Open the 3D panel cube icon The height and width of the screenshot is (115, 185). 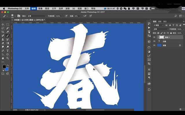point(149,42)
